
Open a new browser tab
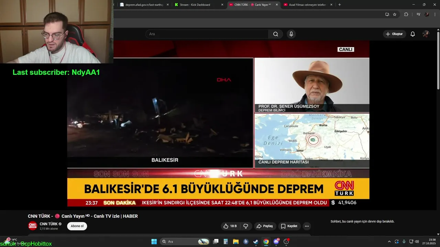click(x=340, y=5)
